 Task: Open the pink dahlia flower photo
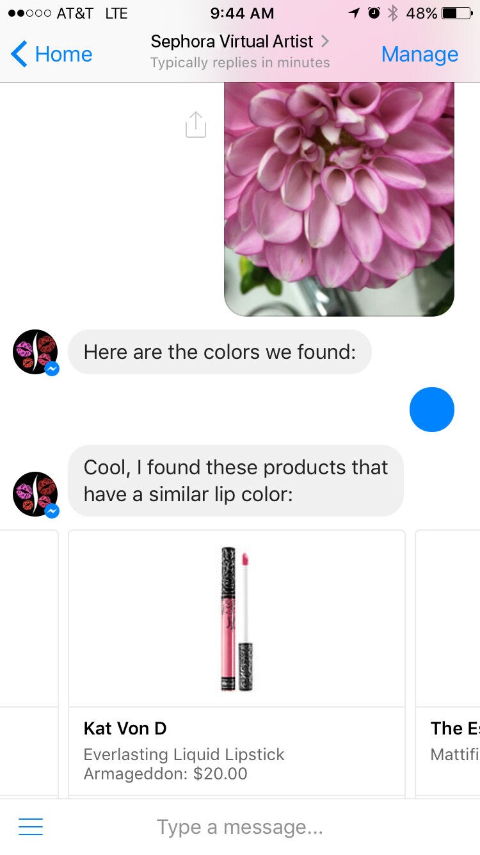pyautogui.click(x=339, y=199)
